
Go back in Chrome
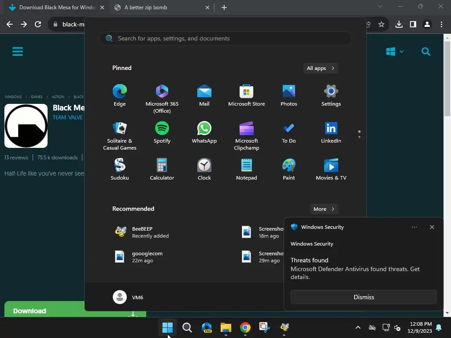(10, 25)
